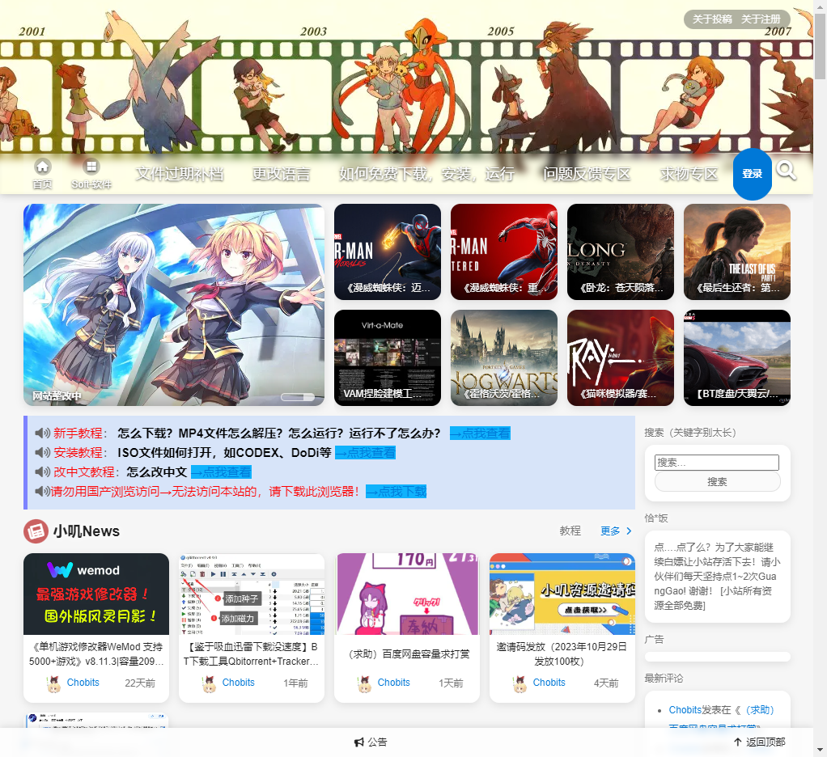
Task: Click Chobits avatar on Qbittorrent post
Action: tap(210, 683)
